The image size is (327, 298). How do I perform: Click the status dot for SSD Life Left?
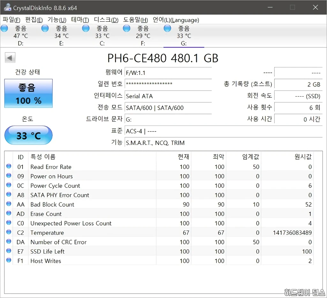(9, 251)
